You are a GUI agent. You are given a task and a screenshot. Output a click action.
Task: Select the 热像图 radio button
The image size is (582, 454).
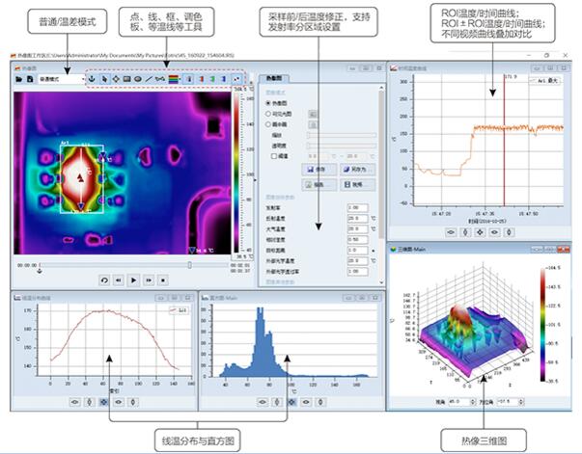267,101
